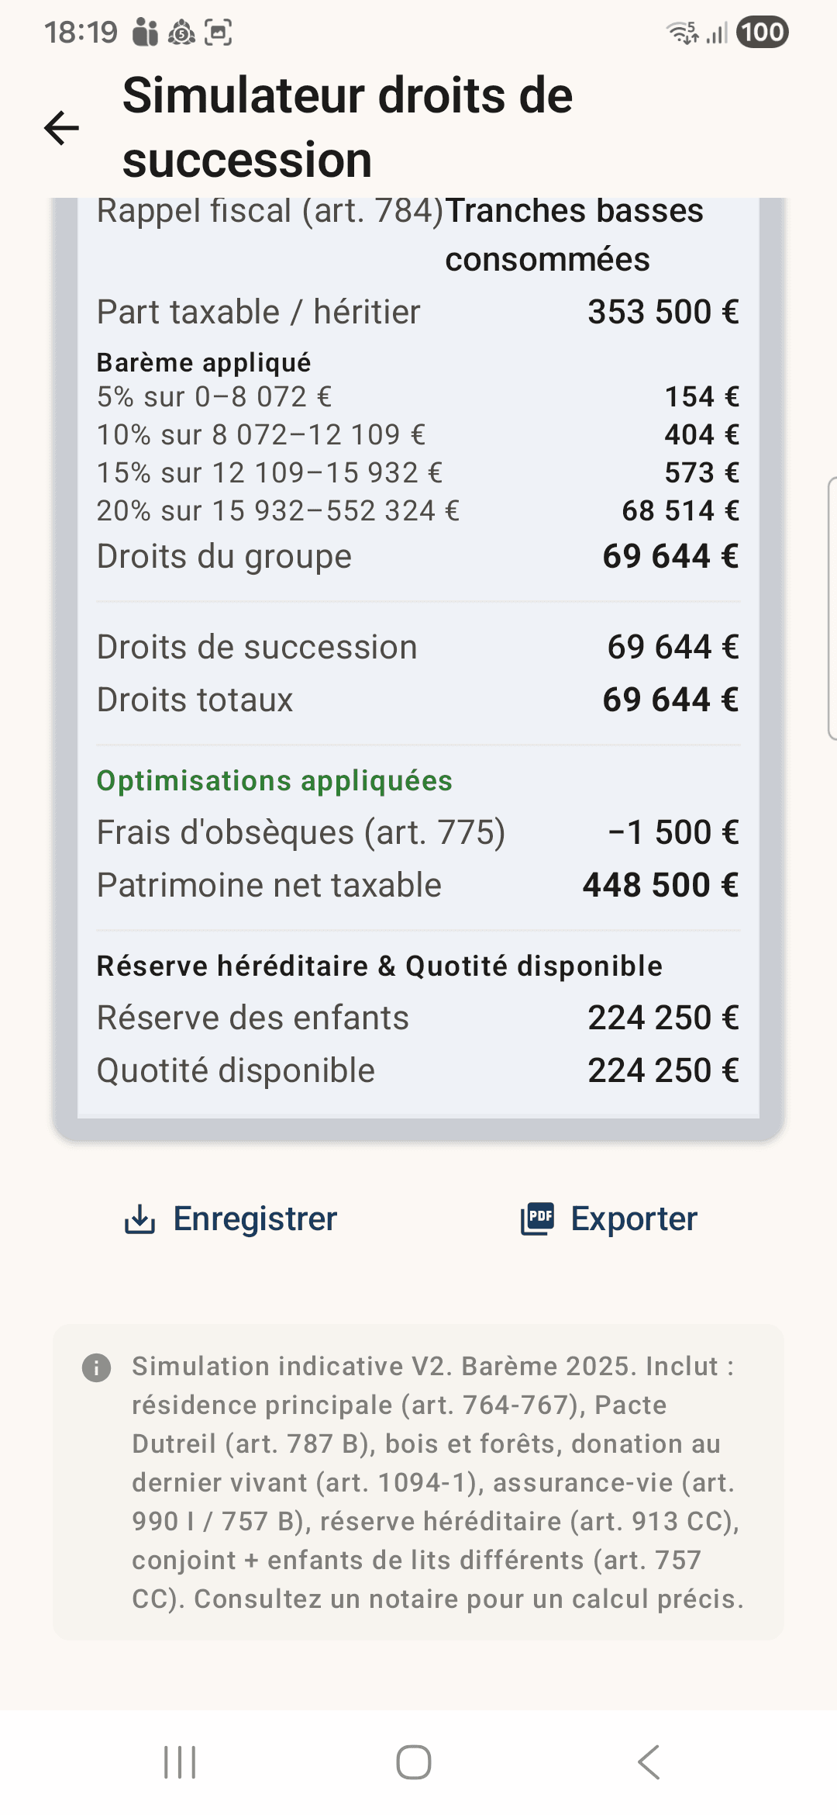Tap the Wi-Fi status icon
This screenshot has width=837, height=1815.
[x=684, y=33]
